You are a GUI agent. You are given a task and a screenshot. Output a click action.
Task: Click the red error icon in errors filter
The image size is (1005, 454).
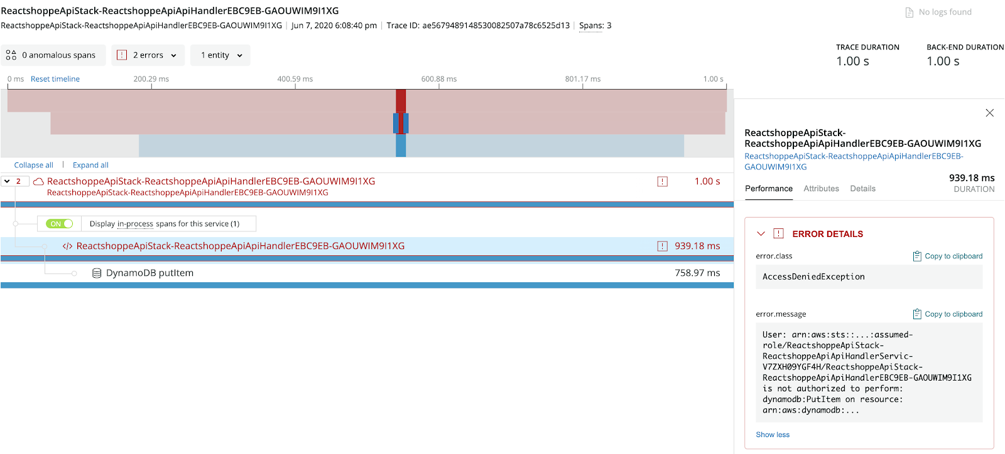point(122,55)
